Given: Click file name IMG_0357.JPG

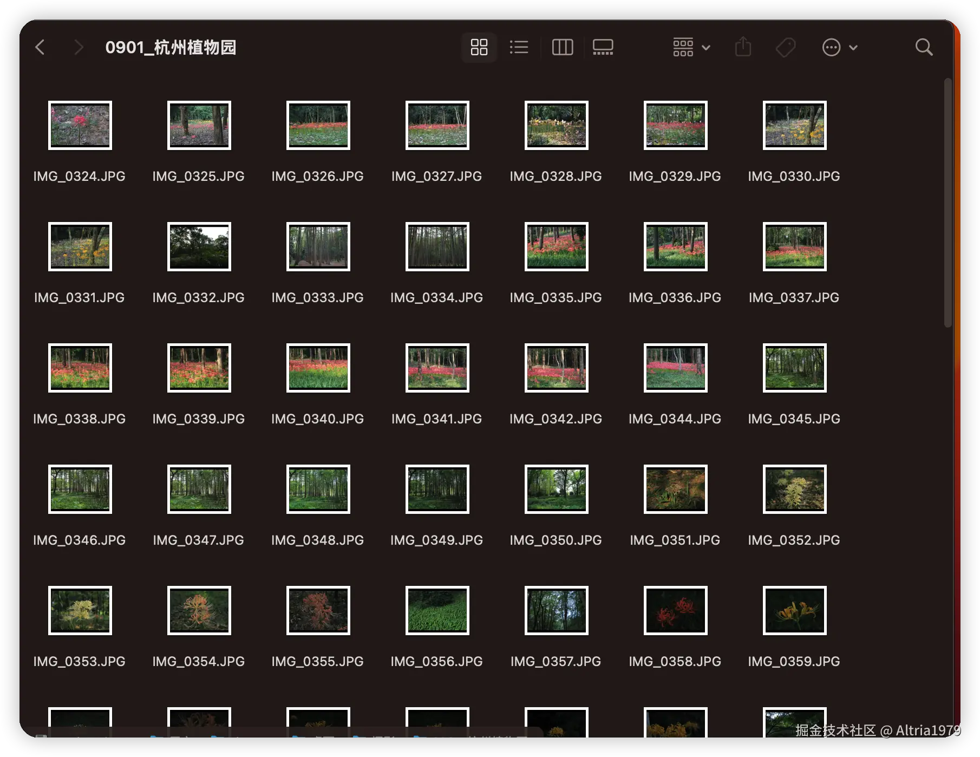Looking at the screenshot, I should 556,661.
